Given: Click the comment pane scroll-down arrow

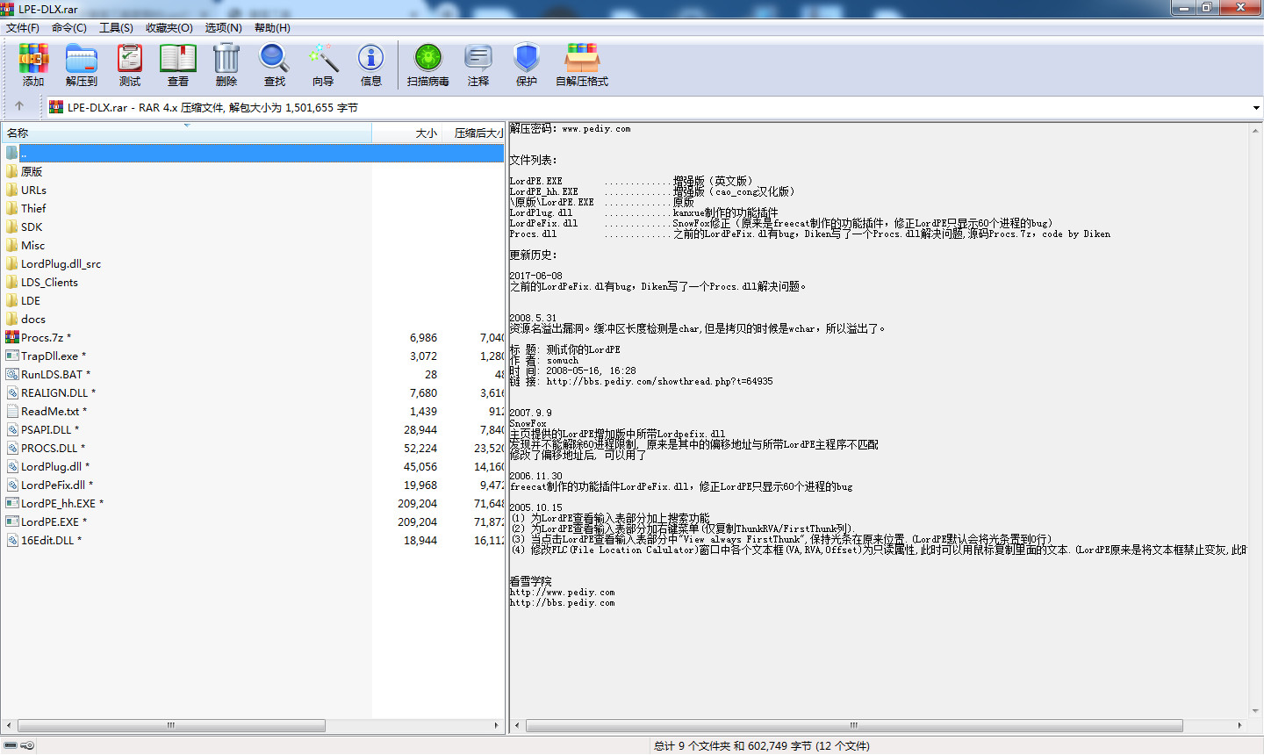Looking at the screenshot, I should (x=1255, y=711).
